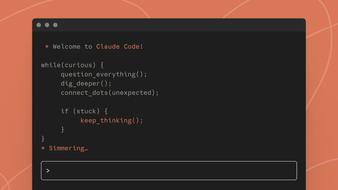
Task: Select the while(curious) loop line
Action: (x=72, y=65)
